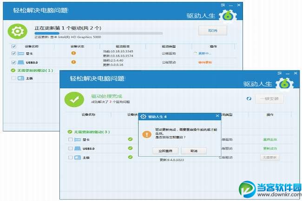
Task: Click the 设备状态 column header in the updating window
Action: [77, 46]
